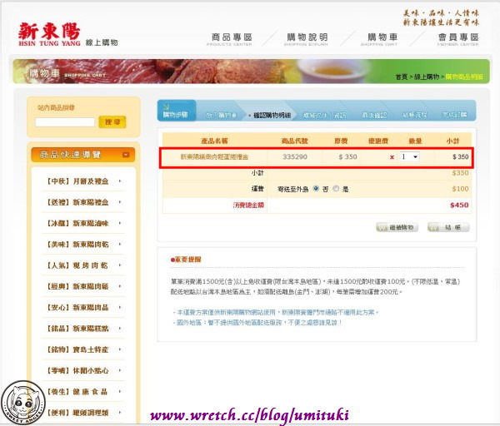Open 【冰釀】新東陽滷味 category

click(x=77, y=223)
